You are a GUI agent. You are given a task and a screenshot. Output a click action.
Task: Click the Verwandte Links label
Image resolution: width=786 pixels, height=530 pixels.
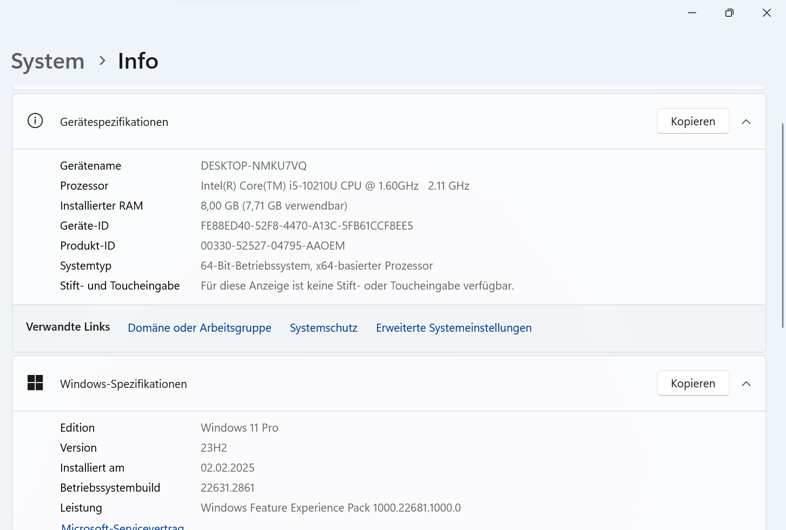click(68, 327)
